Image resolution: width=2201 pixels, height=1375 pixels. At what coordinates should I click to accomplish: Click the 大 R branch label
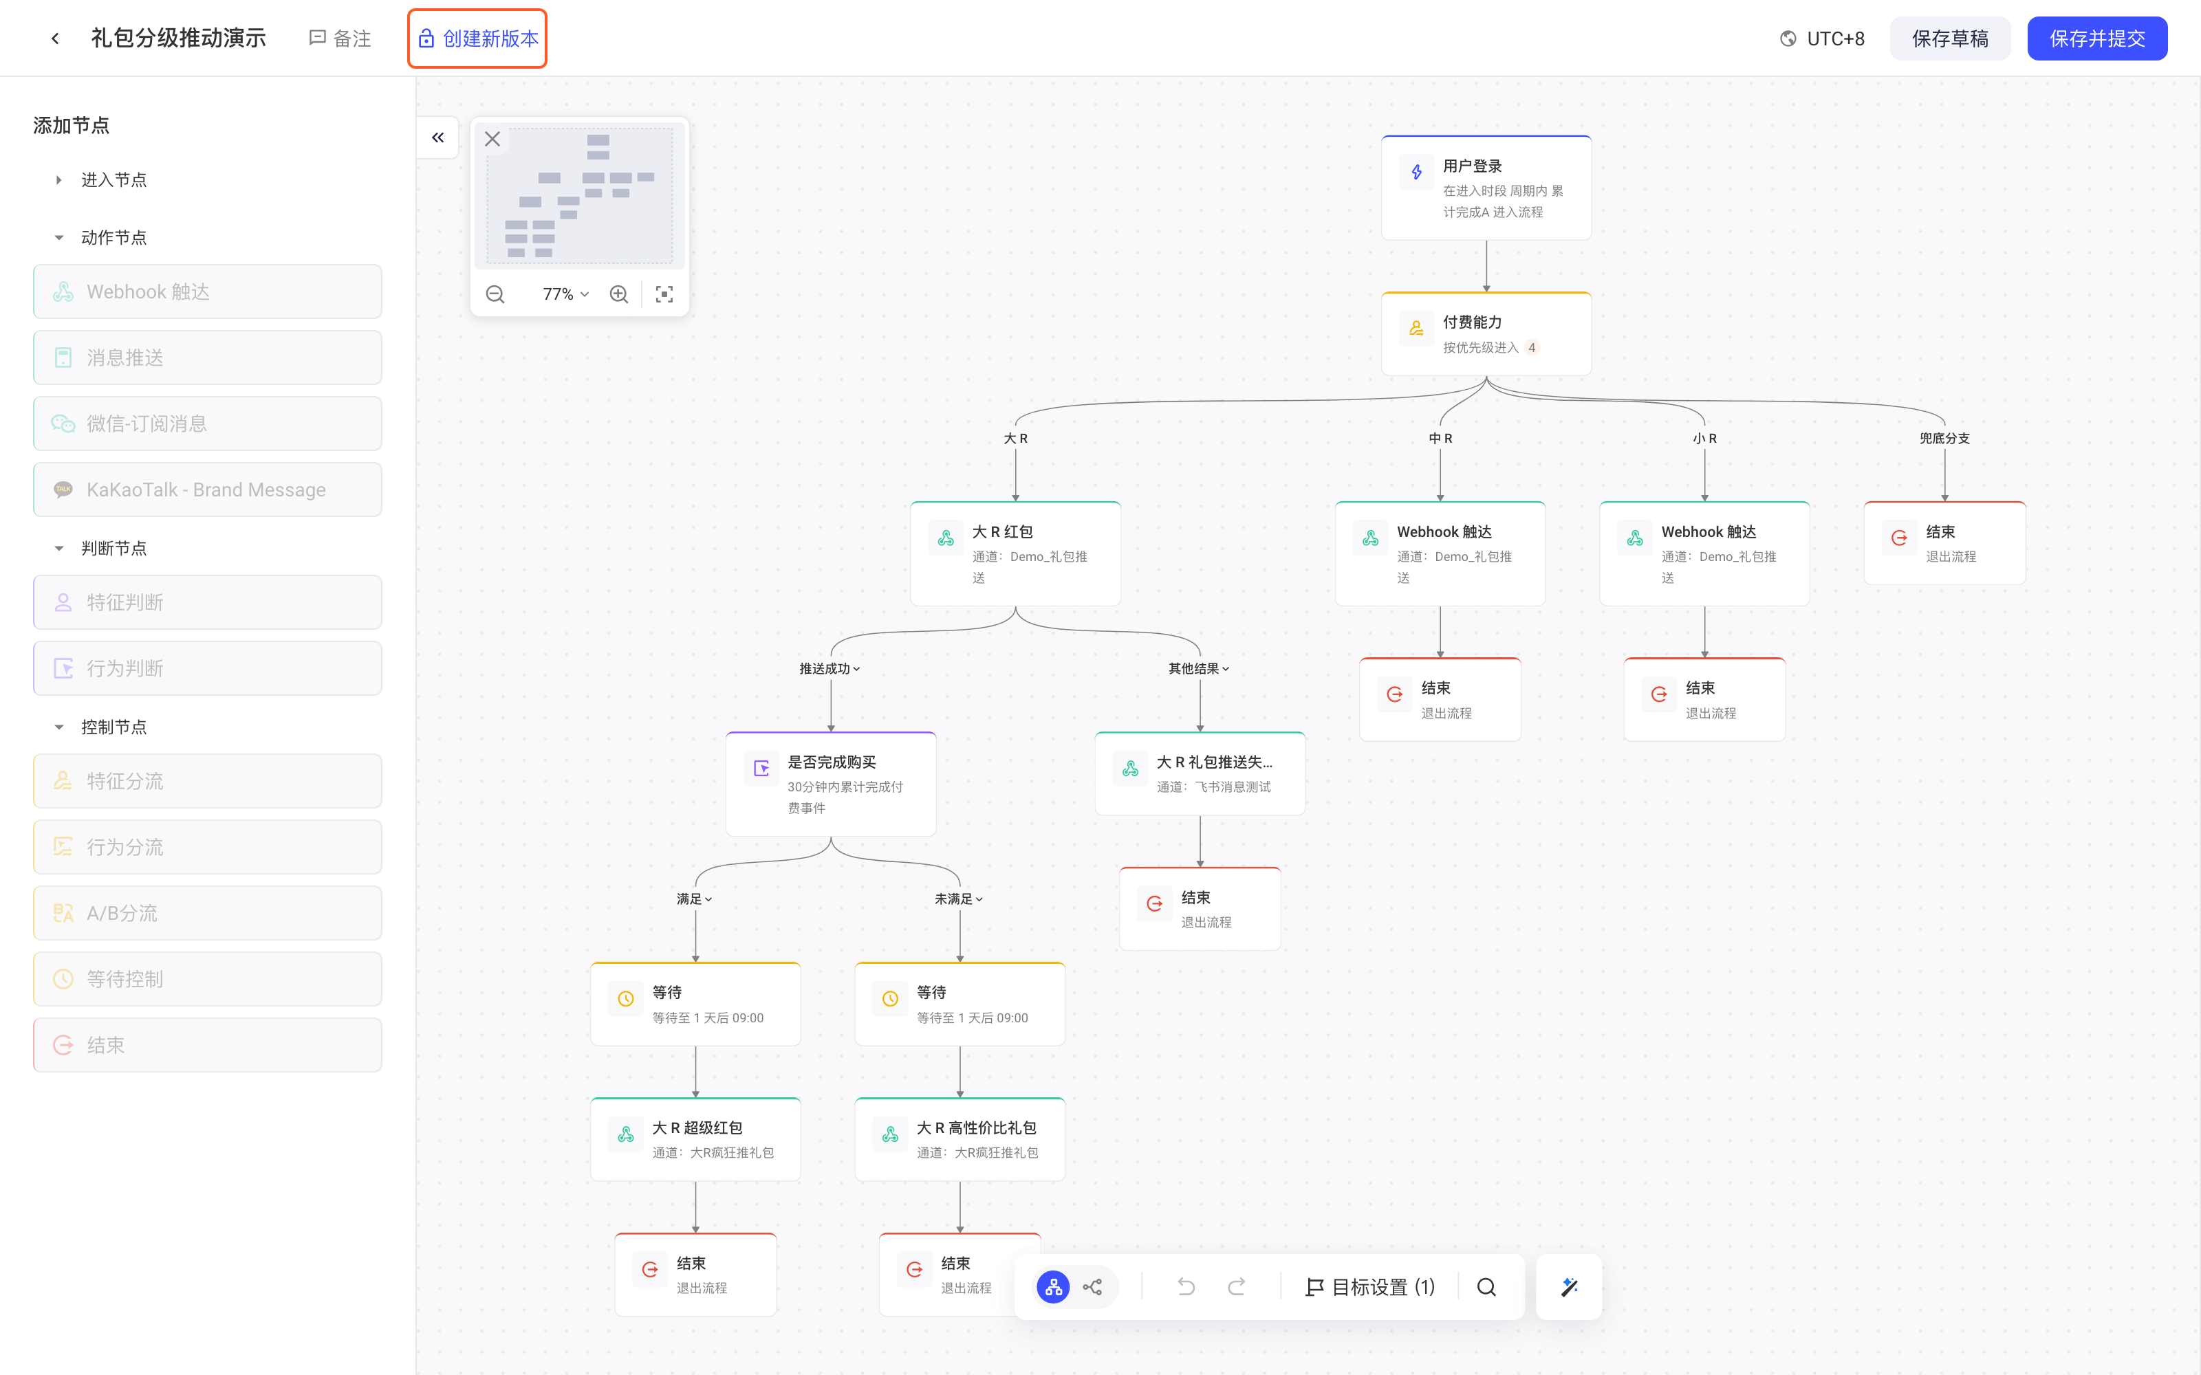[1015, 439]
